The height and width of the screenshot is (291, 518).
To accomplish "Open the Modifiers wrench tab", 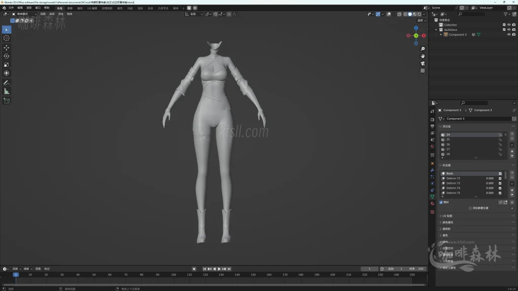I will point(432,170).
